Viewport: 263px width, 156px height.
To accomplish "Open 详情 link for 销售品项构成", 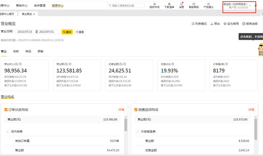I will point(251,110).
